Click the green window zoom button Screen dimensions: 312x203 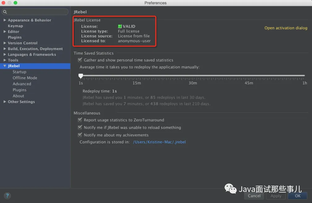point(15,3)
